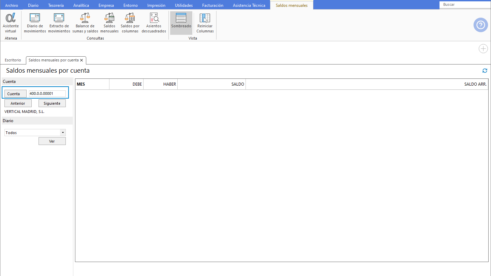Open the Archivo menu
Image resolution: width=491 pixels, height=276 pixels.
tap(12, 5)
